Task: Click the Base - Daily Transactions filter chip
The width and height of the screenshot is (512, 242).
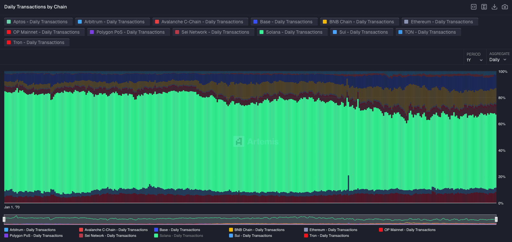Action: pos(283,22)
